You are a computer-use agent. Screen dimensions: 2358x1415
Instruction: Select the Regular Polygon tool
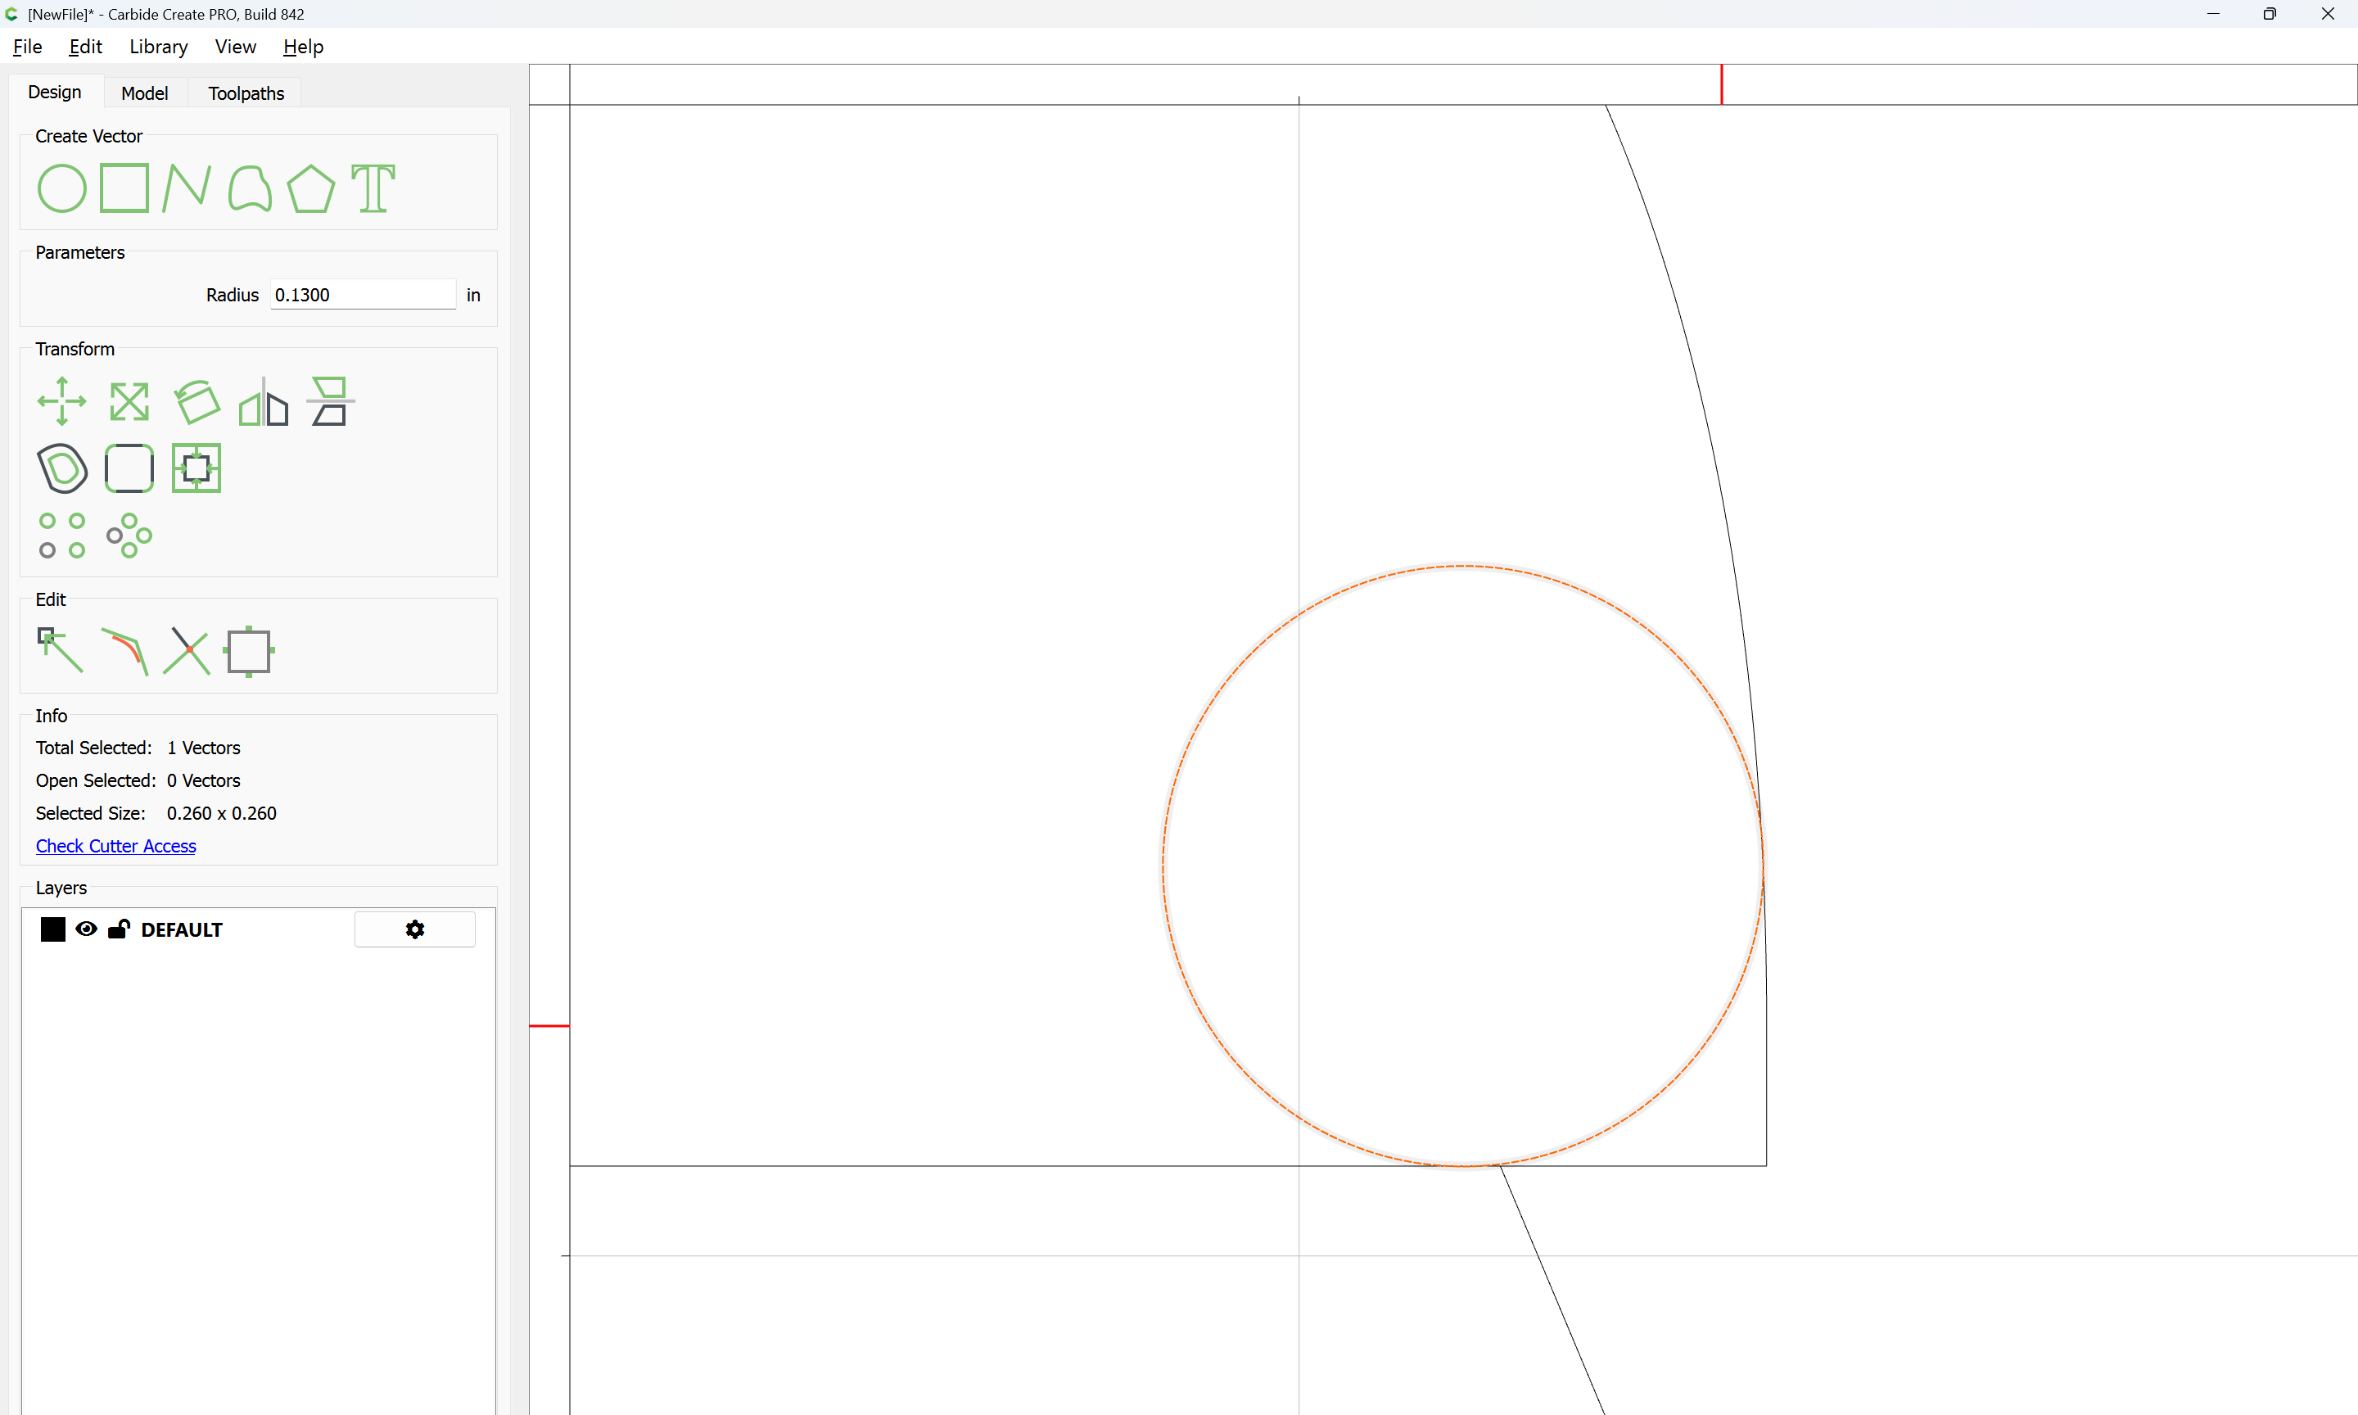tap(310, 188)
